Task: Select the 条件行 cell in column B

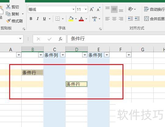Action: tap(33, 72)
